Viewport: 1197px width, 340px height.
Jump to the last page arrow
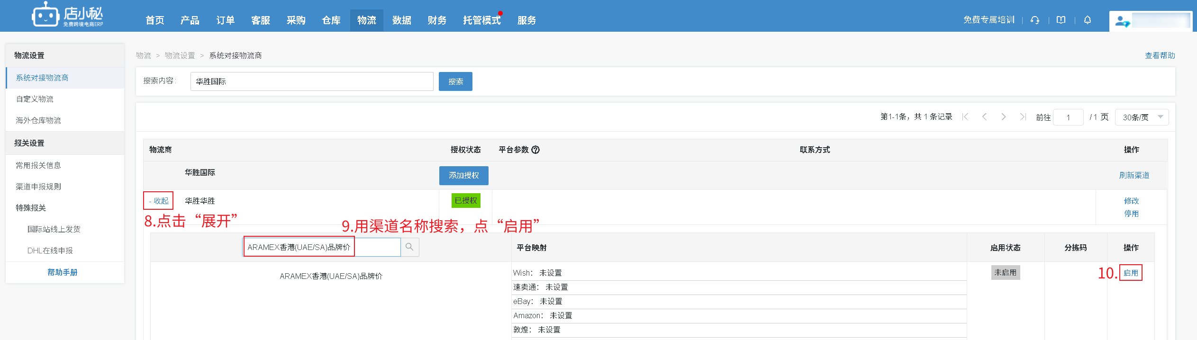click(x=1023, y=117)
